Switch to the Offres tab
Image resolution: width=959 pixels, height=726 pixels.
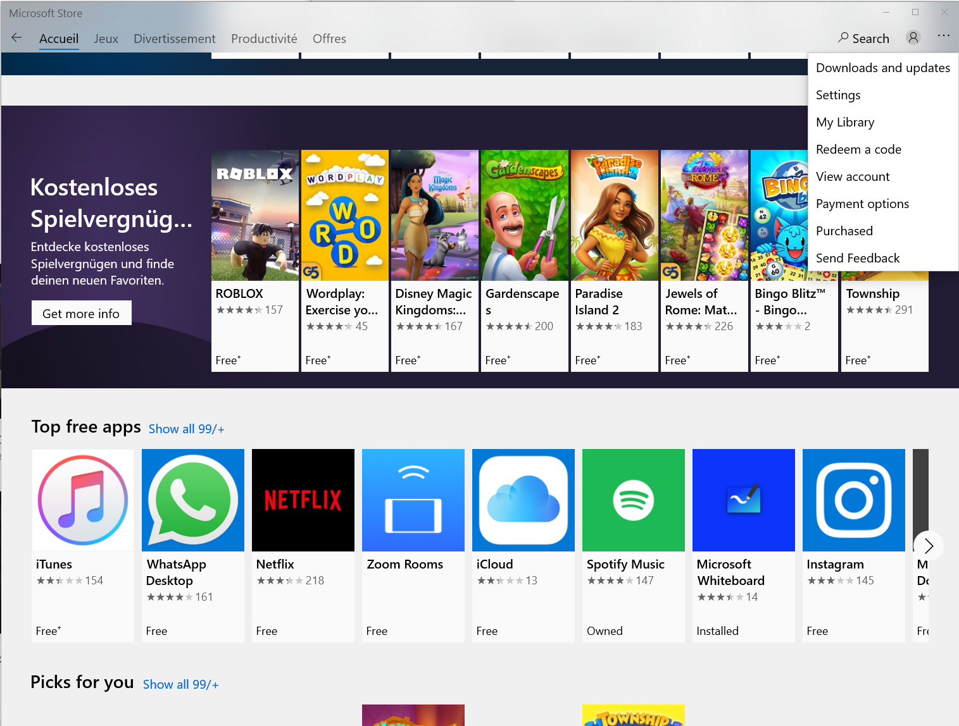[329, 39]
